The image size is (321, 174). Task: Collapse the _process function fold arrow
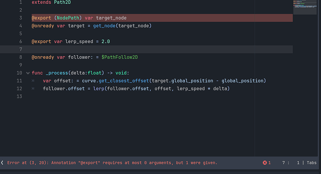[x=28, y=73]
